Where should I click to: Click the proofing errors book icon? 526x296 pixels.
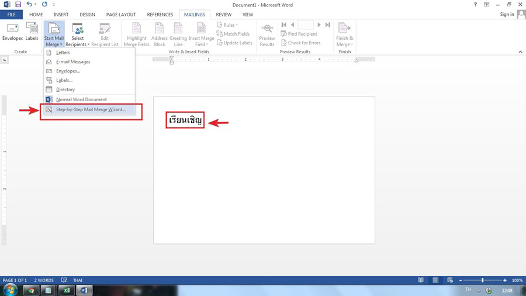coord(64,280)
